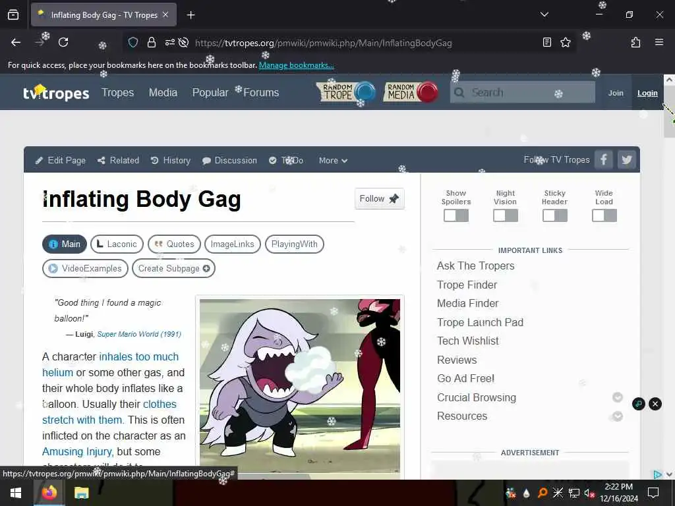Open File Explorer from the taskbar

coord(81,493)
